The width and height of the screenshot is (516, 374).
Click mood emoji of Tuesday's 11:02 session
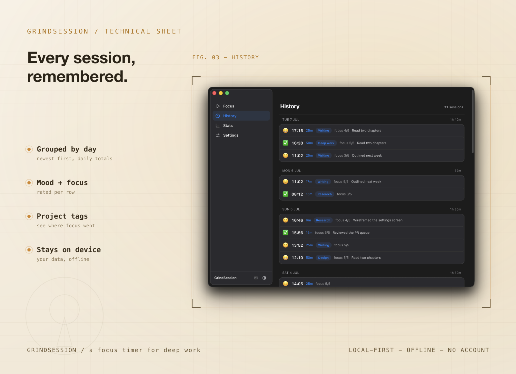pos(285,155)
